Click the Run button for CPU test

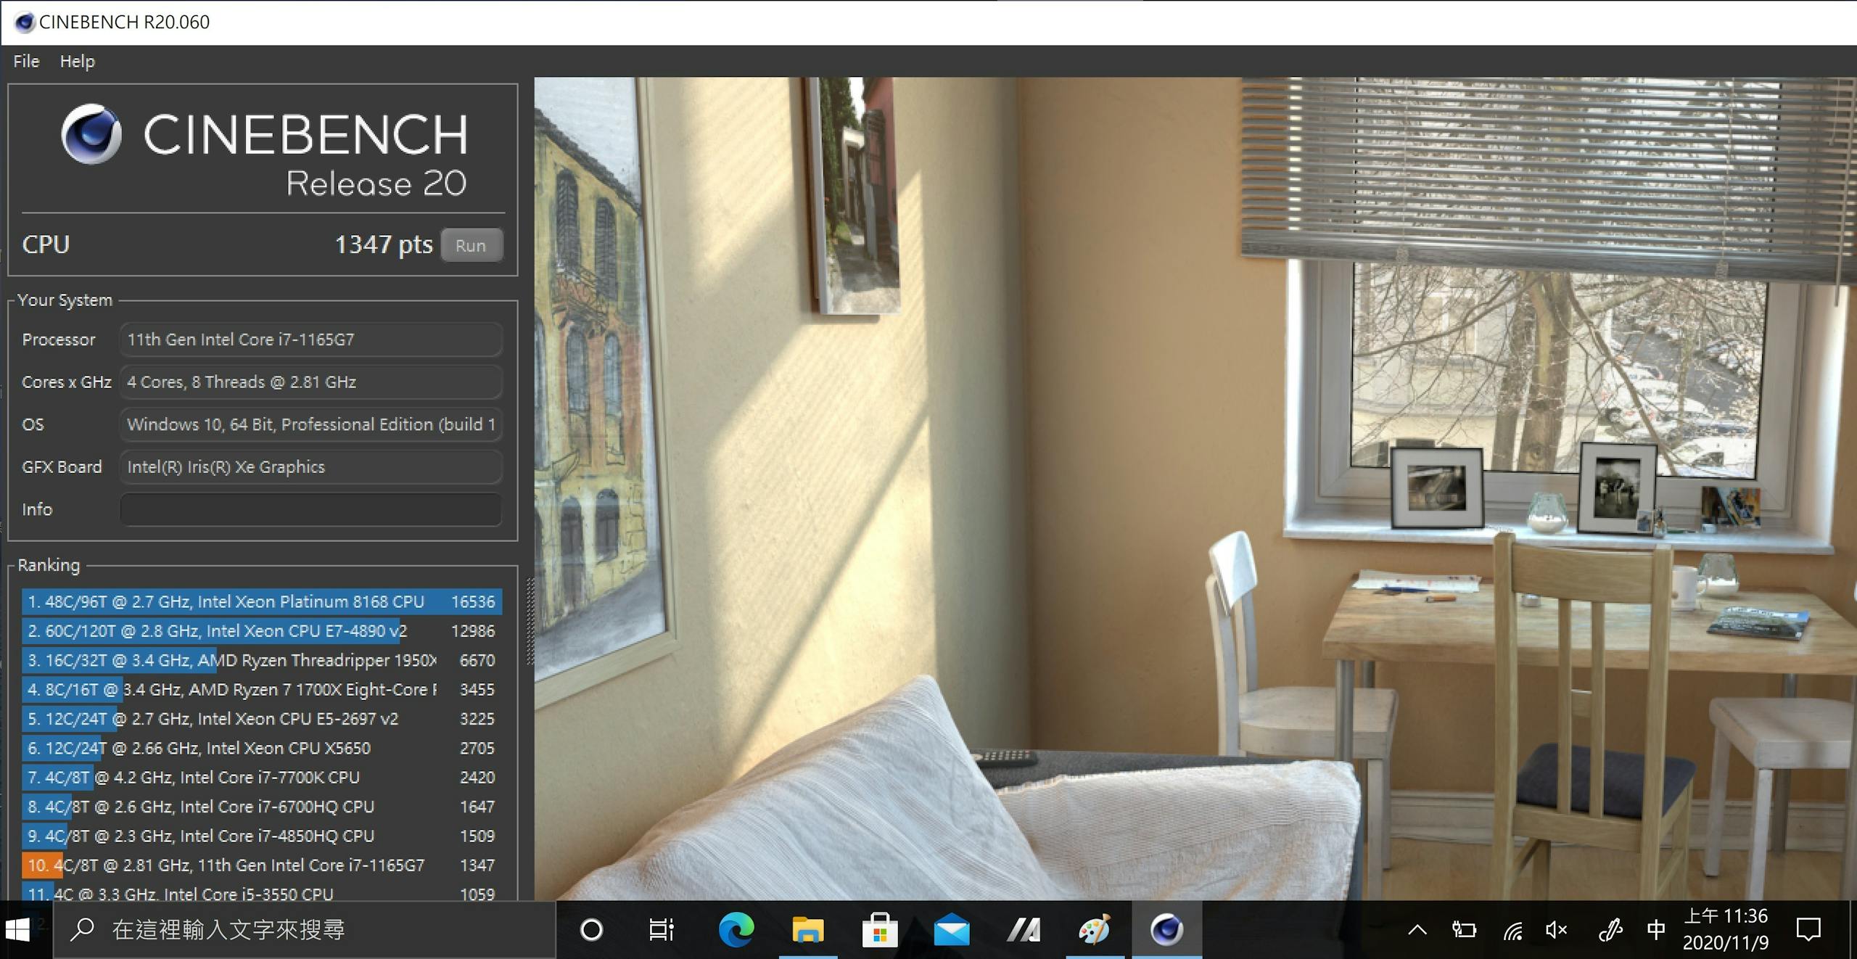click(x=472, y=245)
